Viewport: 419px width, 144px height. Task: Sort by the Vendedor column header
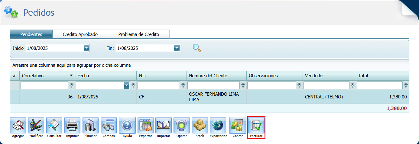pos(329,75)
